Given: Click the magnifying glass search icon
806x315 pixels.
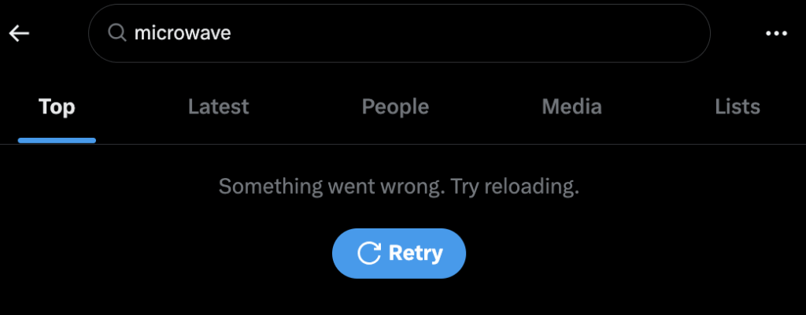Looking at the screenshot, I should click(117, 33).
